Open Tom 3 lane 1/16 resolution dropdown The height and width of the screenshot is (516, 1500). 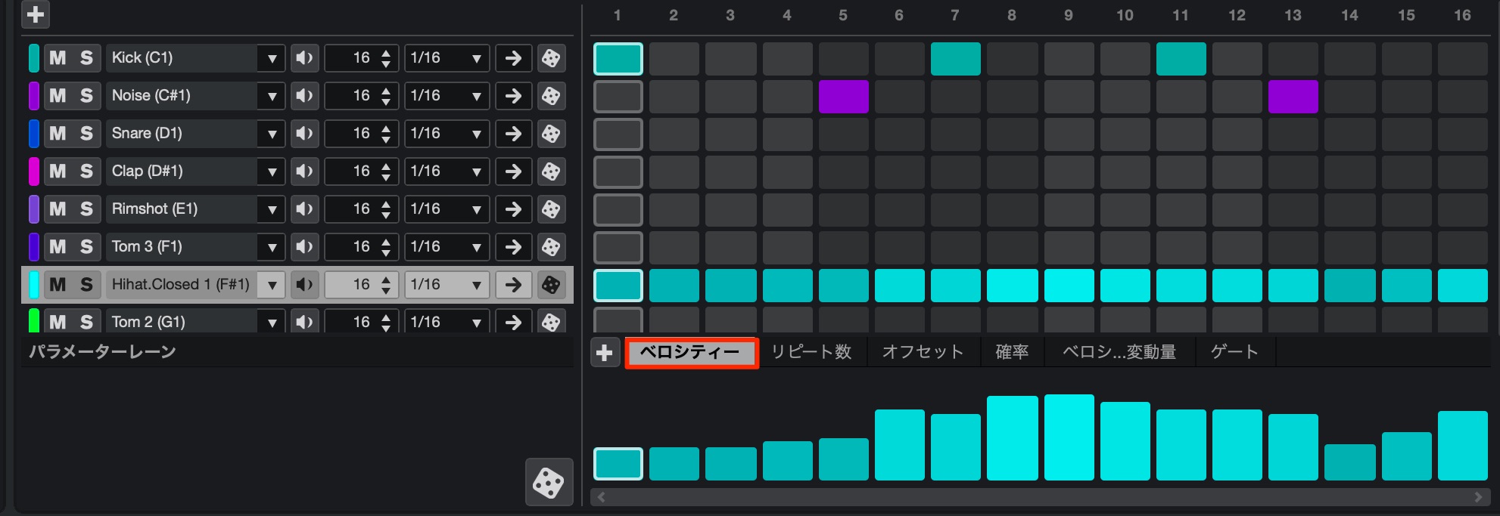pyautogui.click(x=447, y=247)
